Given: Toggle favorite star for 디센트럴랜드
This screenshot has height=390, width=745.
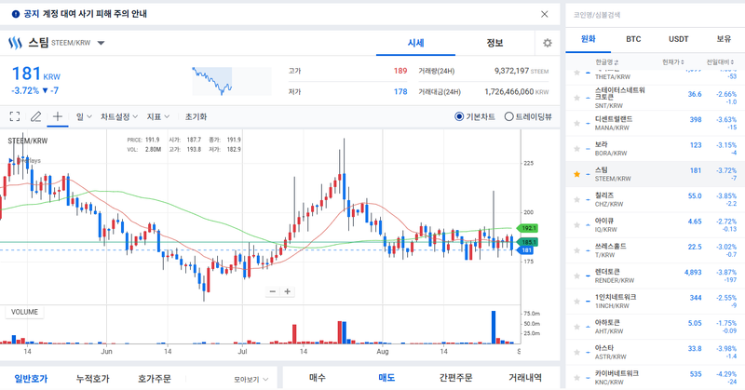Looking at the screenshot, I should click(576, 123).
